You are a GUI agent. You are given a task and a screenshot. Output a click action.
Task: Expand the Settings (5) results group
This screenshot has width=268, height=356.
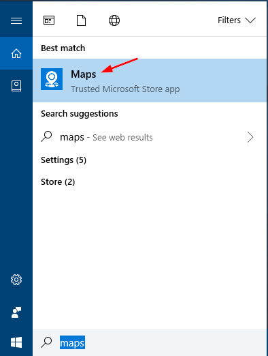pyautogui.click(x=63, y=160)
